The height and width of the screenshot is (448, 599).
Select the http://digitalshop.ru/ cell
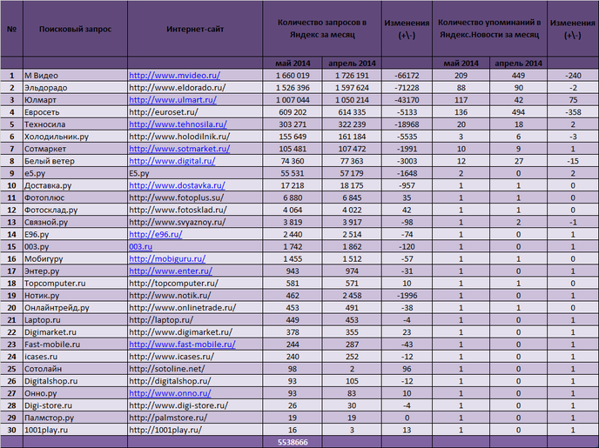[195, 381]
